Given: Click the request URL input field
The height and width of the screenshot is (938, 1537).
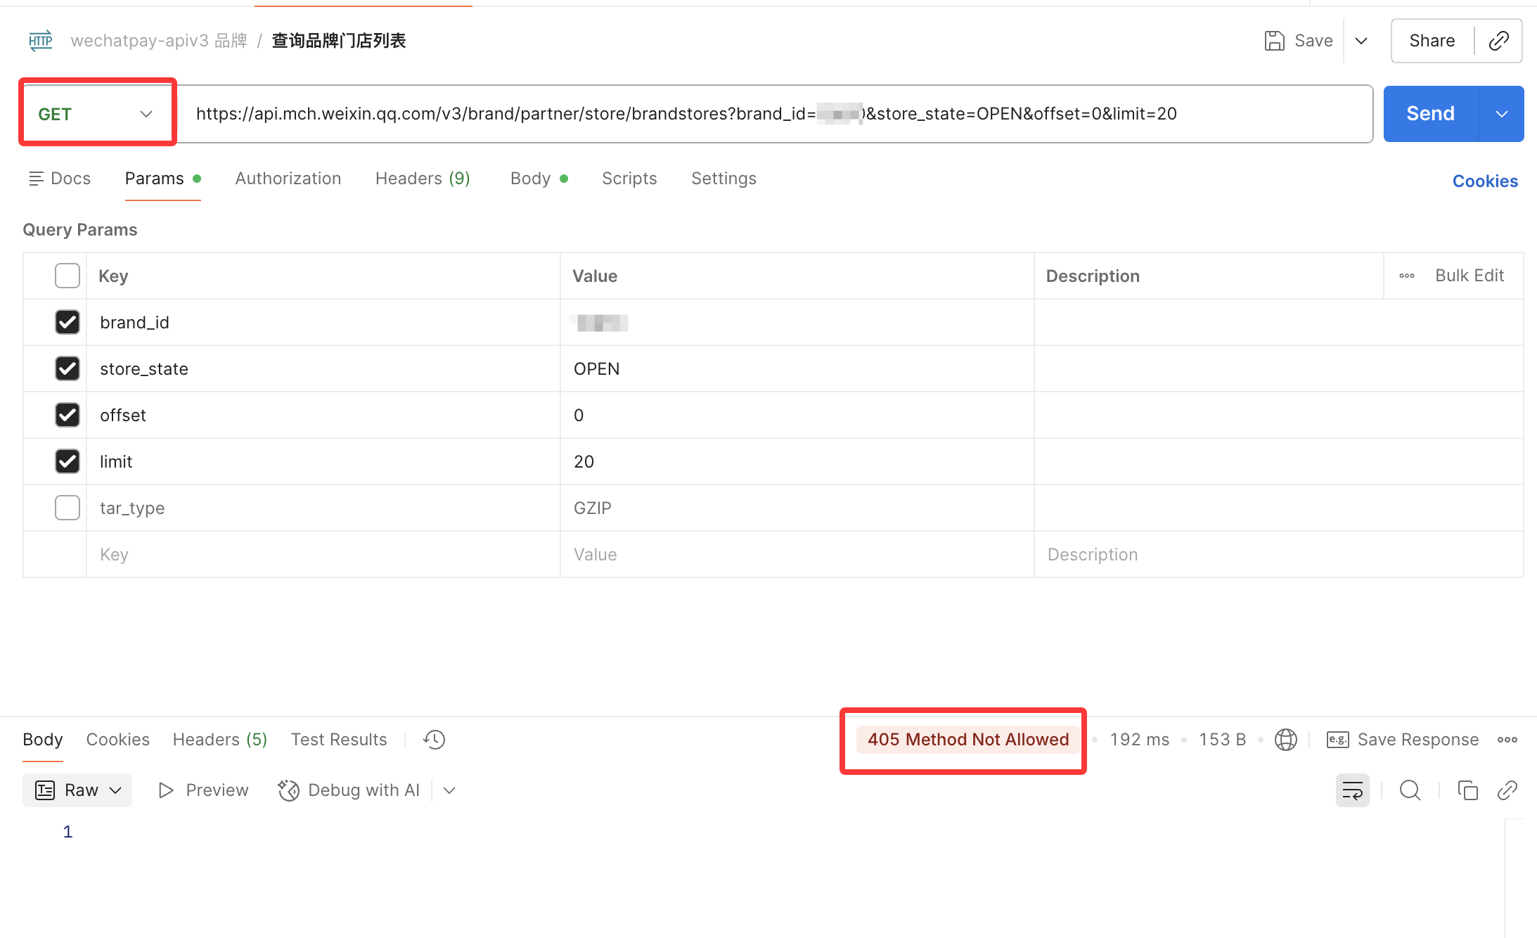Looking at the screenshot, I should 773,114.
